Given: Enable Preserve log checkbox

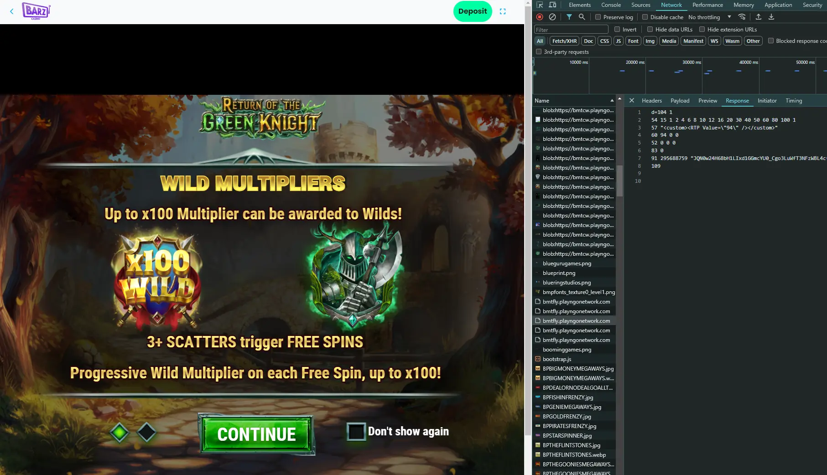Looking at the screenshot, I should 598,17.
